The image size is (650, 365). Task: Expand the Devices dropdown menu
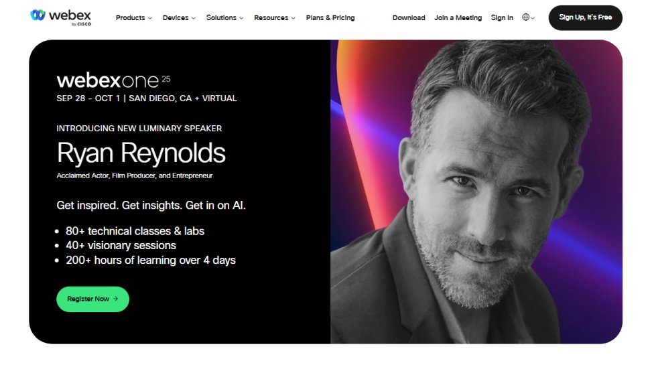click(x=179, y=18)
